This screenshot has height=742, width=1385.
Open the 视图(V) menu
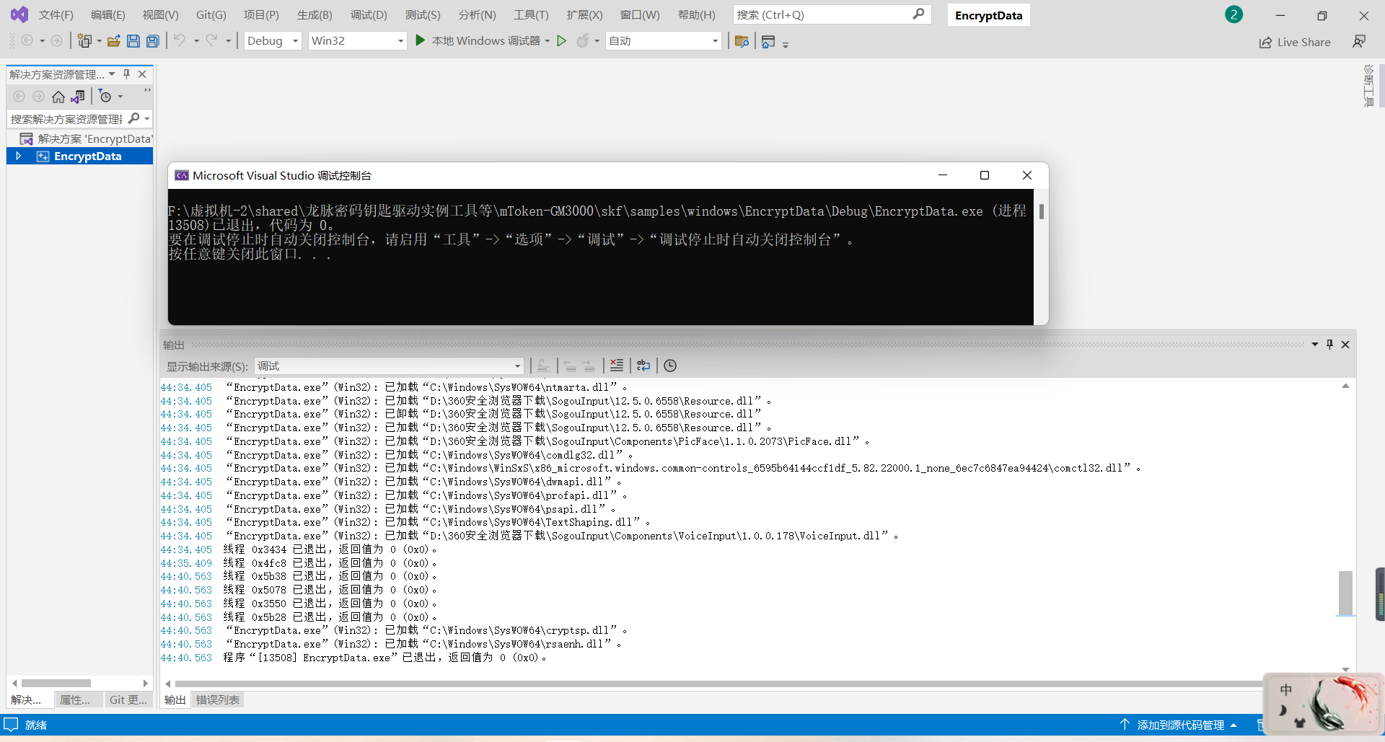pyautogui.click(x=160, y=14)
